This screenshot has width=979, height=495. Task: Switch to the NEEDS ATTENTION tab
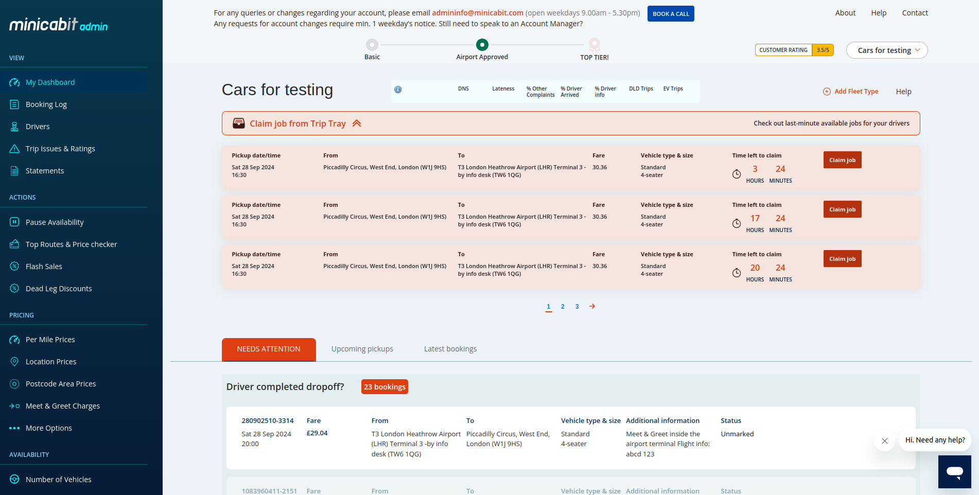tap(269, 349)
